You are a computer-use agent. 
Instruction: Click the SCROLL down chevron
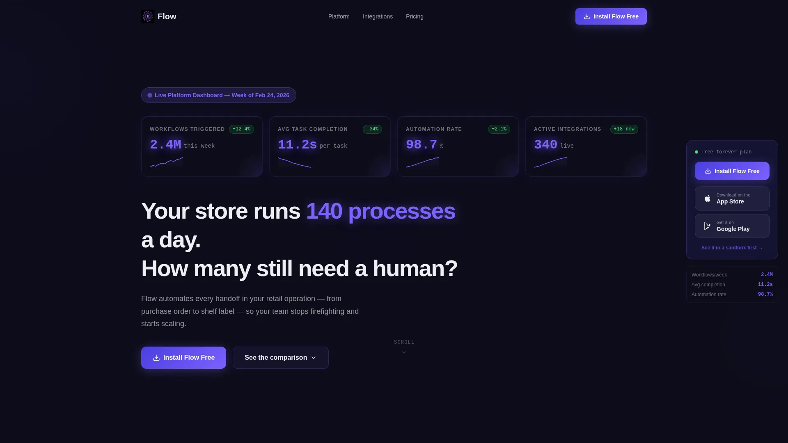pos(404,352)
